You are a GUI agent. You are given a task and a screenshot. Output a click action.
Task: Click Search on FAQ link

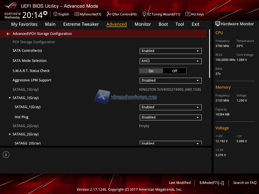tap(245, 183)
